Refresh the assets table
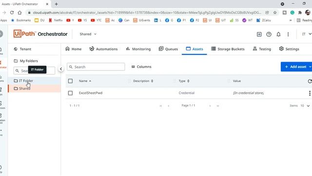Screen dimensions: 312x176 [x=310, y=81]
